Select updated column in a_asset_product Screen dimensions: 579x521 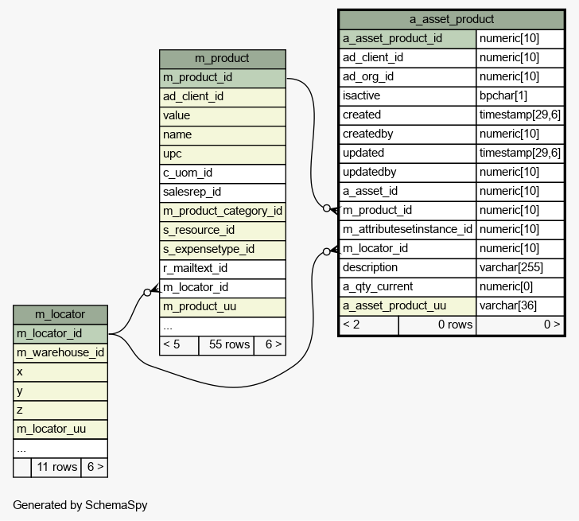407,154
